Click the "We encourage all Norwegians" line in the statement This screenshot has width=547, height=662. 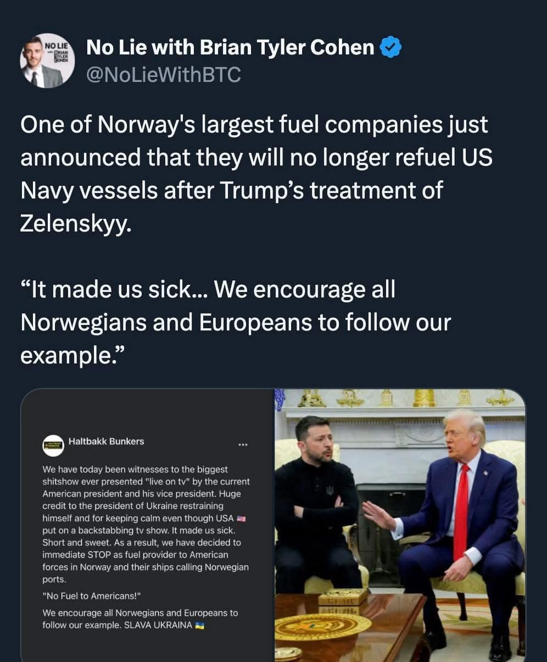pos(140,613)
